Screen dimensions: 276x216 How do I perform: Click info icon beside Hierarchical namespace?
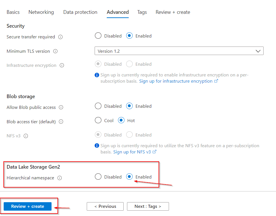click(59, 178)
